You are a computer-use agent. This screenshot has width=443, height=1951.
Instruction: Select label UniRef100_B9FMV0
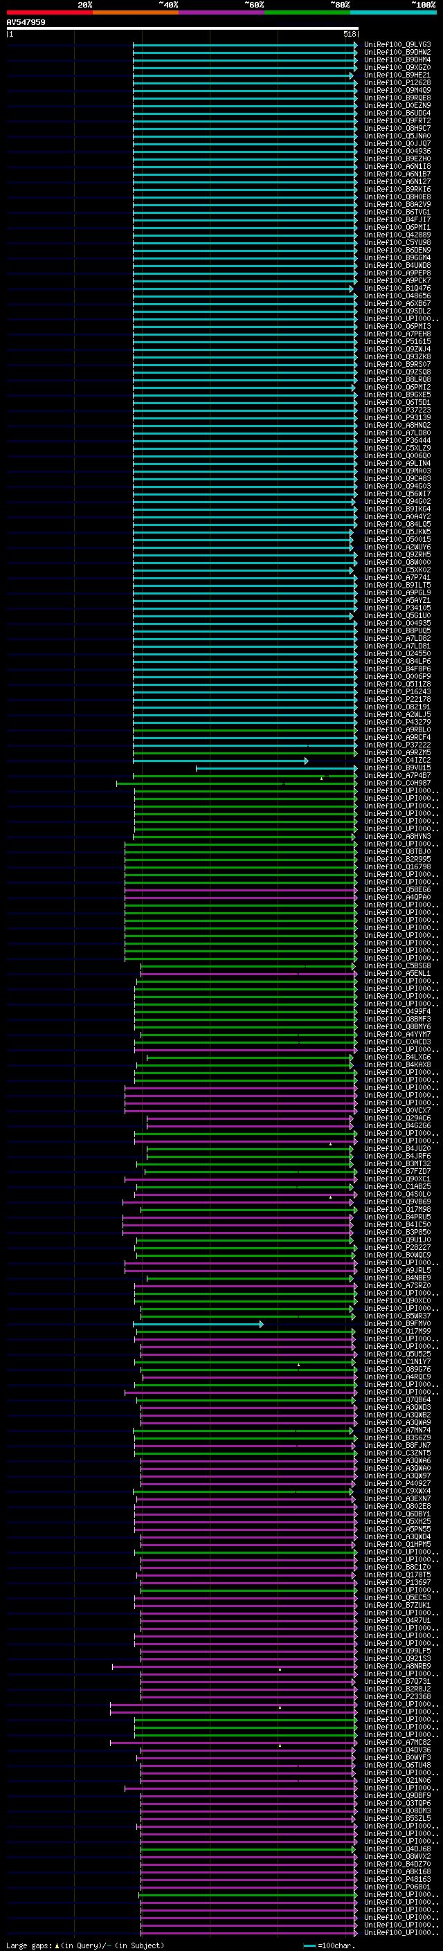coord(397,1323)
